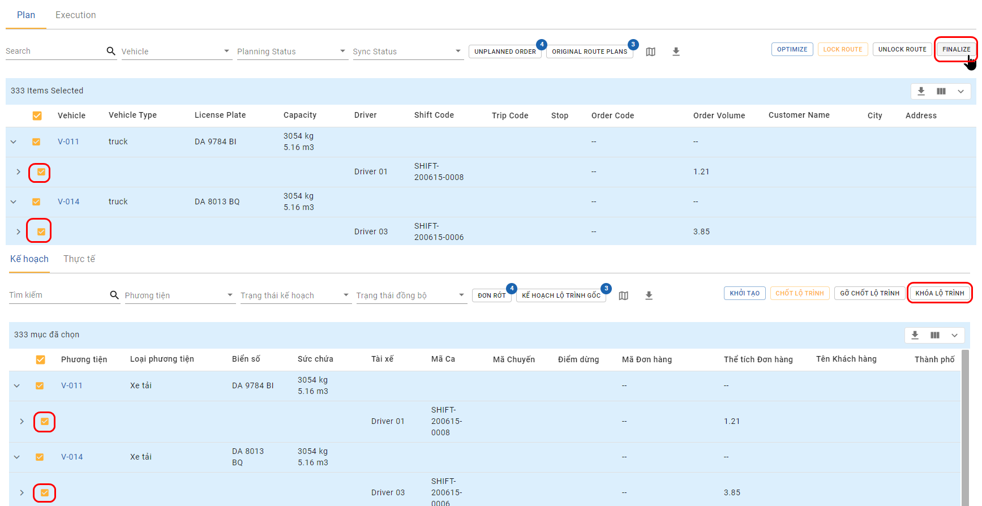The height and width of the screenshot is (506, 982).
Task: Toggle select-all checkbox in Vehicle header row
Action: [x=37, y=115]
